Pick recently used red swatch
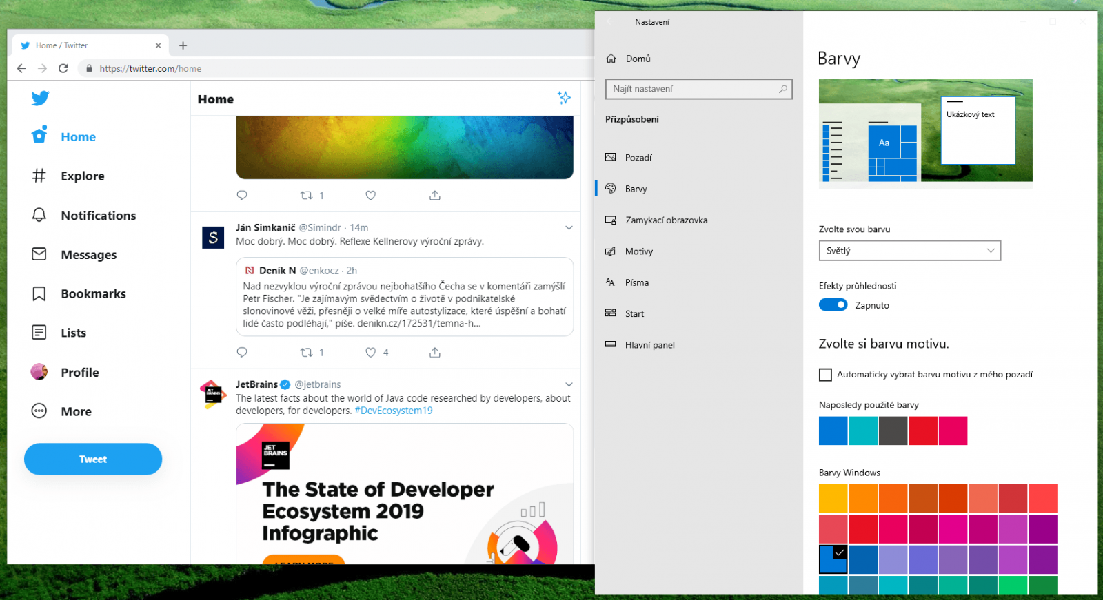 [x=923, y=431]
